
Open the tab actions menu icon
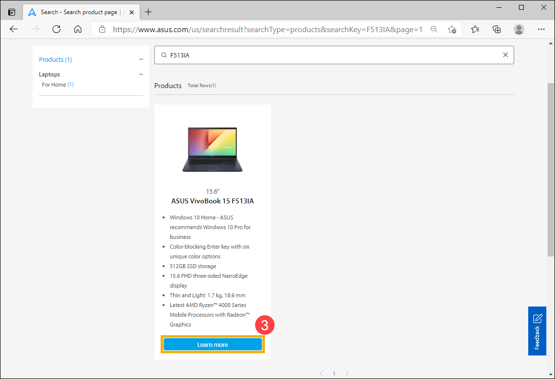(12, 12)
